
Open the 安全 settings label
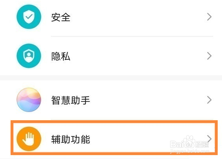pos(61,17)
